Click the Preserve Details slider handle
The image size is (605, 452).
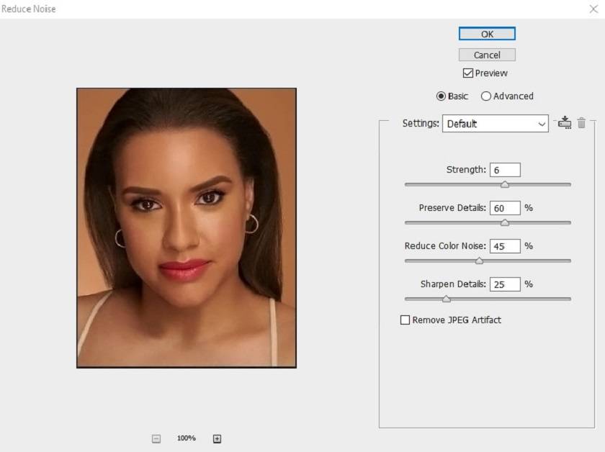[505, 222]
